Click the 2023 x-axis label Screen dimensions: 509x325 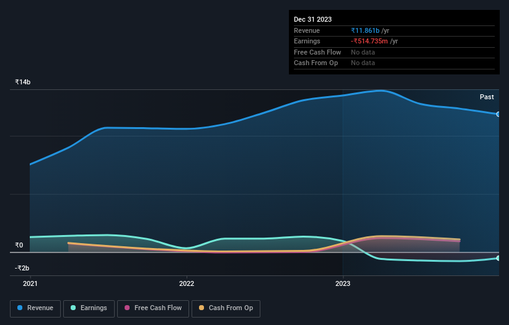343,284
